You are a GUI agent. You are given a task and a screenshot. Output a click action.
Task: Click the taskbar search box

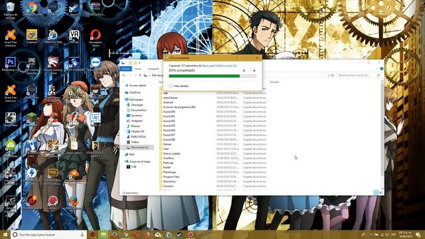point(48,234)
